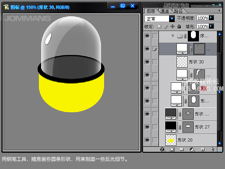This screenshot has width=225, height=169.
Task: Hide the 形状 27 layer
Action: click(147, 127)
